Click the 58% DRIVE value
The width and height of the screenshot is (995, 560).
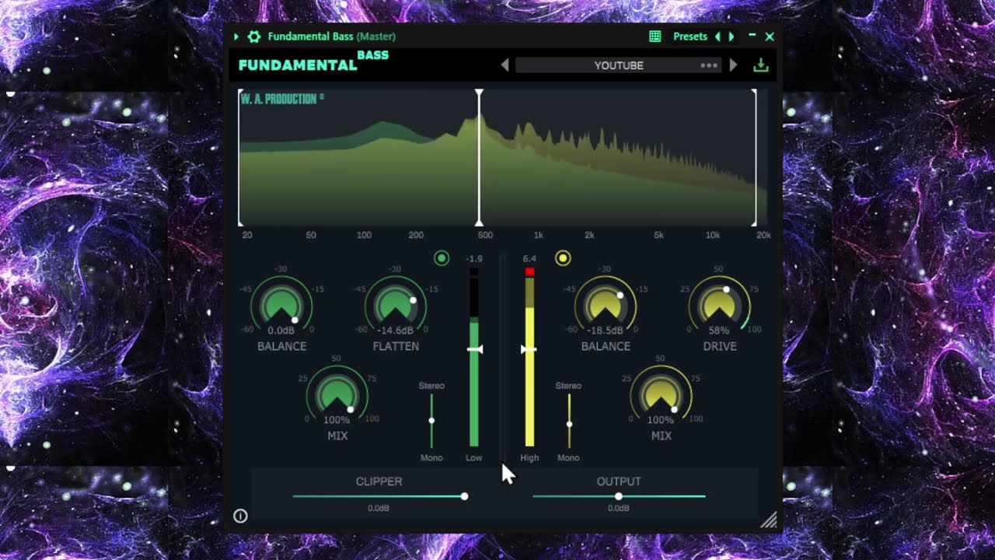pos(720,331)
